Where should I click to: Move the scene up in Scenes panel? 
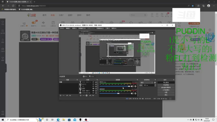(67, 95)
